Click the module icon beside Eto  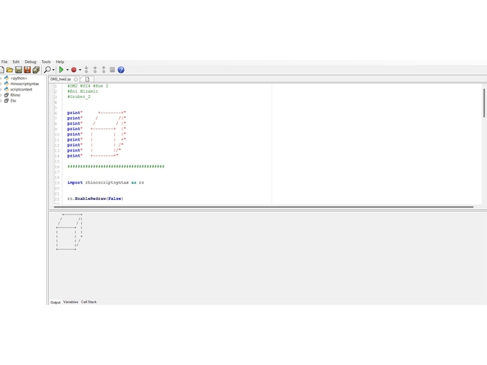(6, 100)
